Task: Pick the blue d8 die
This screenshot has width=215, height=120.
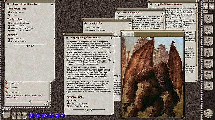Action: tap(50, 115)
